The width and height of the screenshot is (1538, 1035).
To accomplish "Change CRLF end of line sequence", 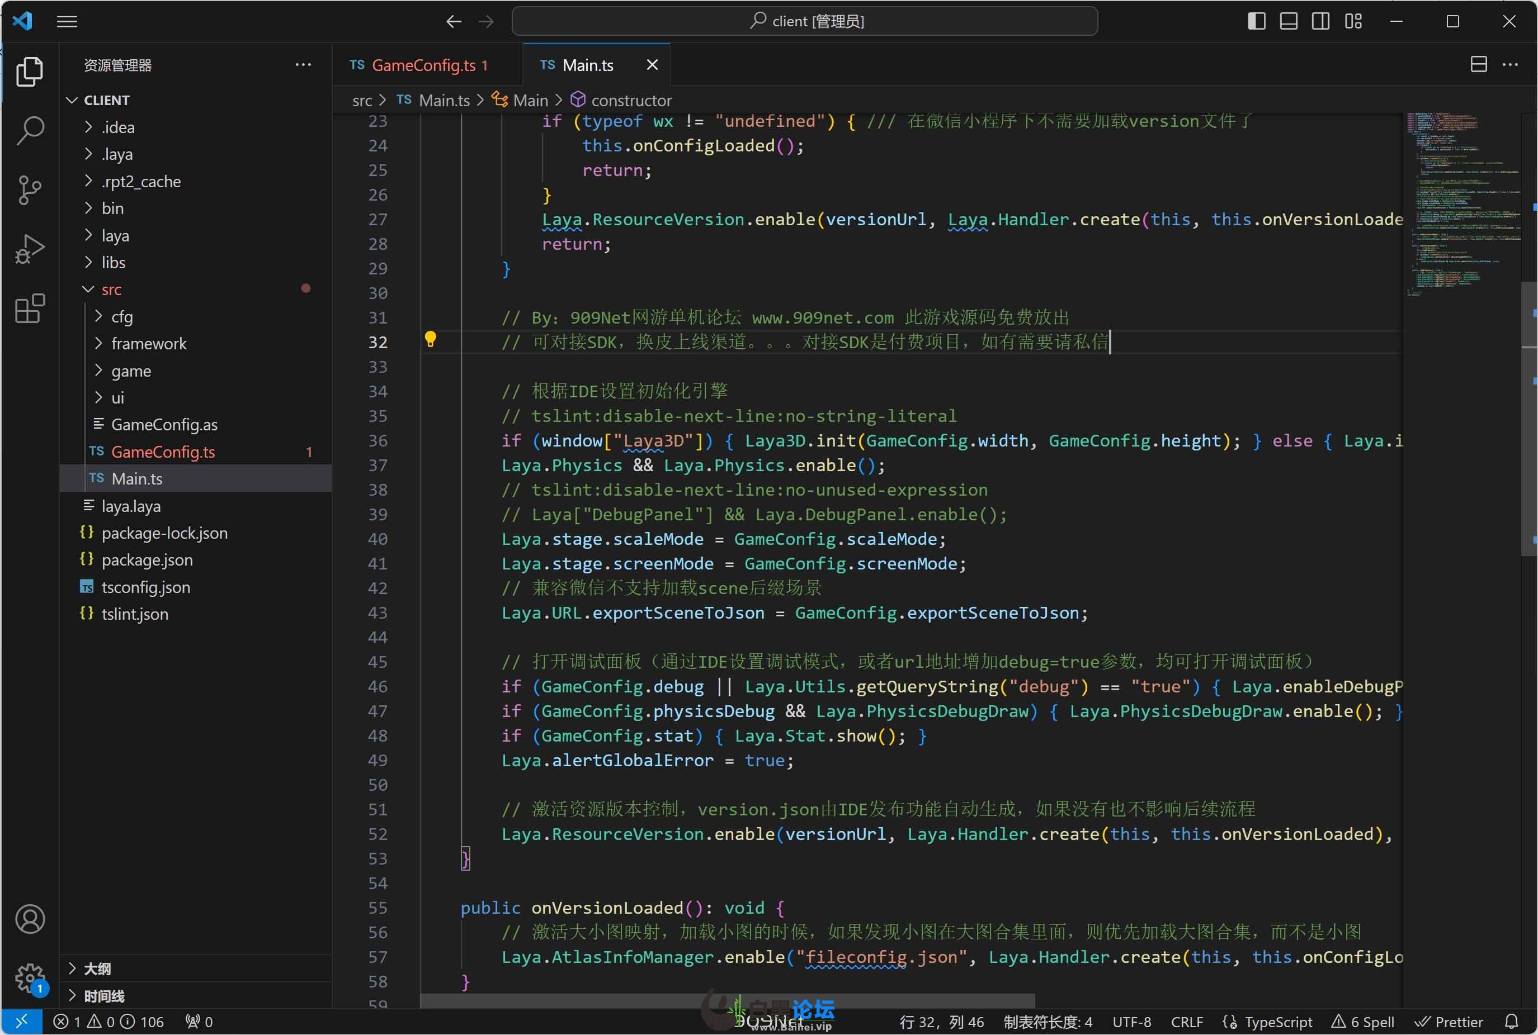I will point(1187,1021).
